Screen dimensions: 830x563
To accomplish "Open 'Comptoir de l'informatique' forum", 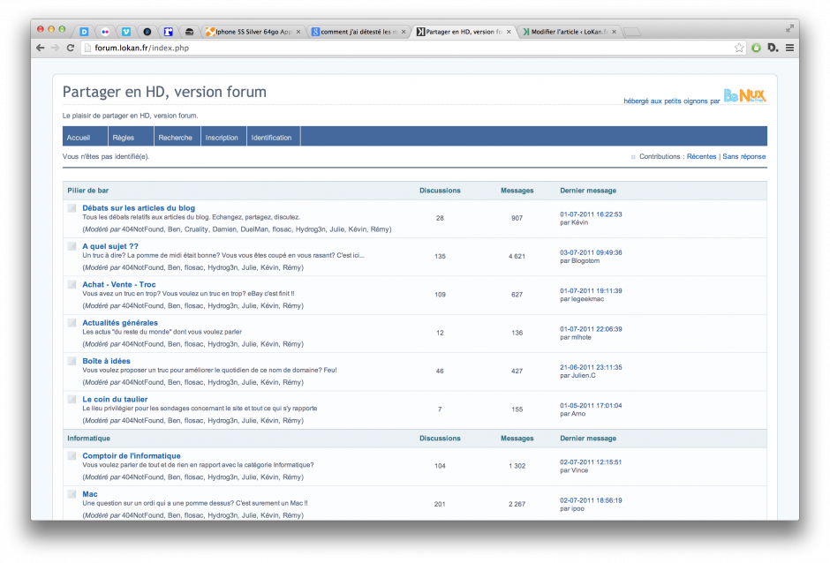I will [x=132, y=455].
